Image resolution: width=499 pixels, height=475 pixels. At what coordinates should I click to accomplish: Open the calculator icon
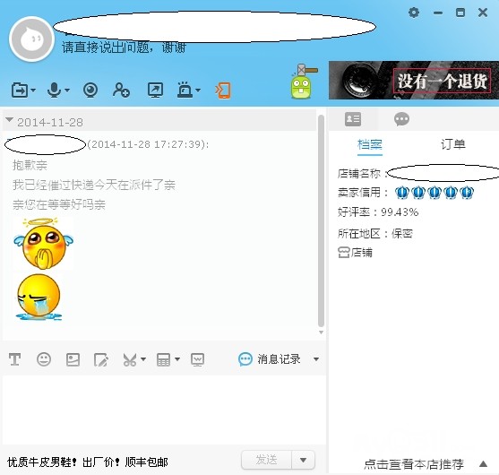point(163,359)
